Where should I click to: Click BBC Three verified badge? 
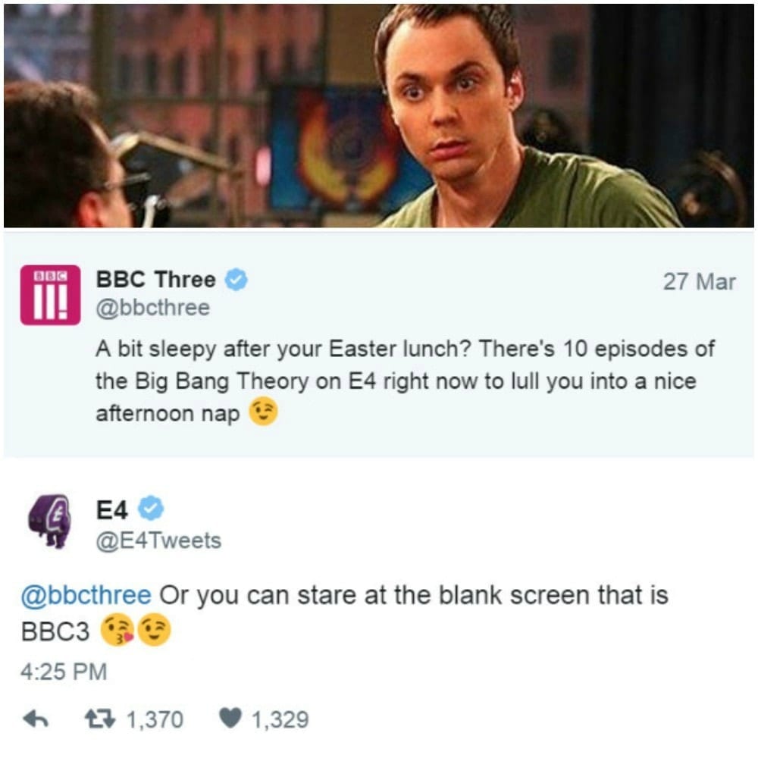pyautogui.click(x=236, y=279)
